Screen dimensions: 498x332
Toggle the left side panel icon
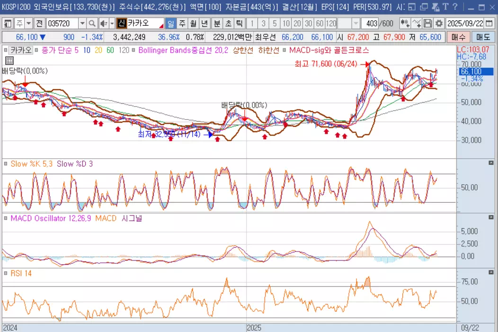click(x=8, y=24)
